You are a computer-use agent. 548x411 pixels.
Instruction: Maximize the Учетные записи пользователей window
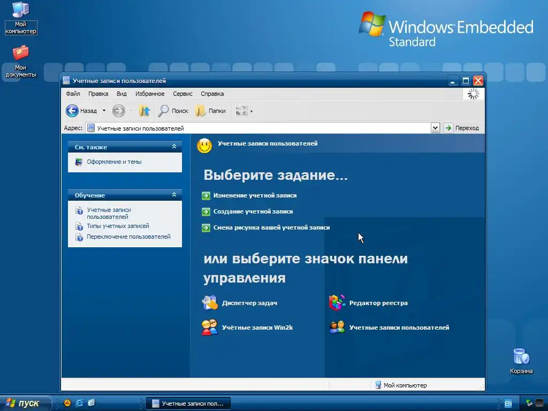tap(466, 81)
